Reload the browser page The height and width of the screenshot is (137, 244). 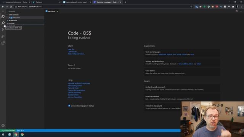point(11,7)
